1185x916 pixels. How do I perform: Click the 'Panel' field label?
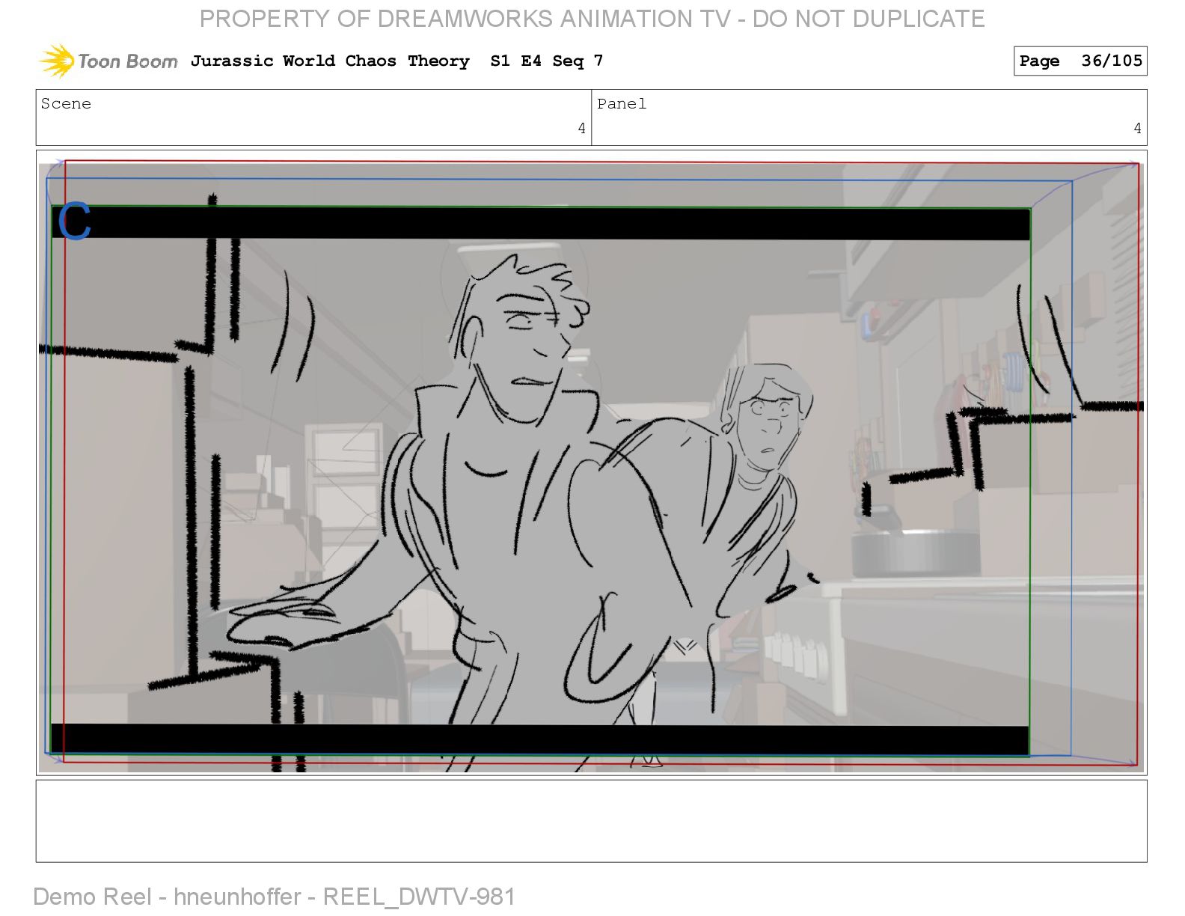click(622, 104)
